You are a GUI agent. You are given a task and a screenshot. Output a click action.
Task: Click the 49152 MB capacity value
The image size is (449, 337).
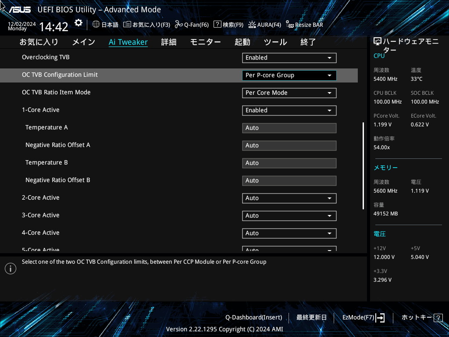pos(386,214)
